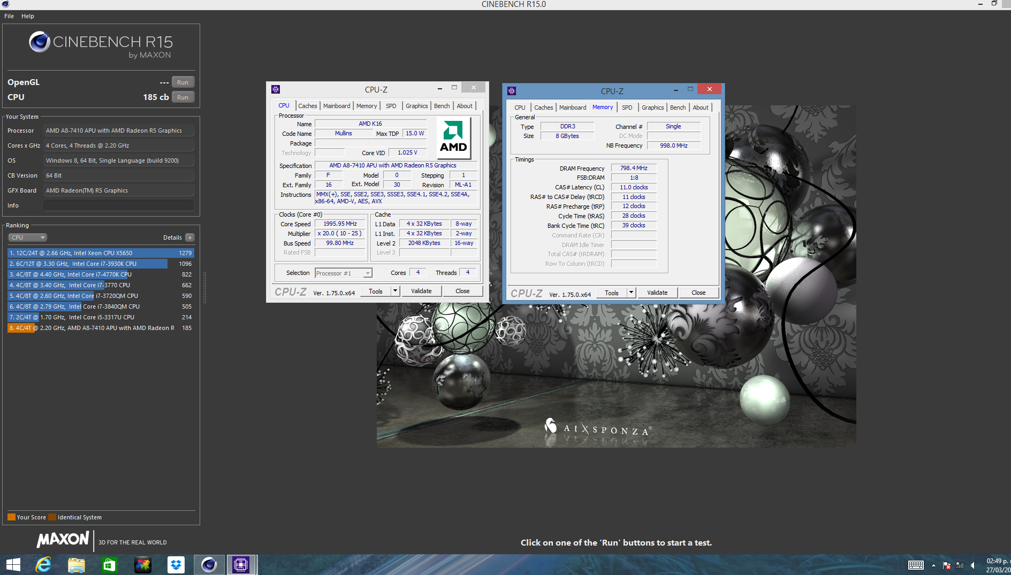The width and height of the screenshot is (1011, 575).
Task: Open the Processor #1 selection dropdown
Action: click(344, 273)
